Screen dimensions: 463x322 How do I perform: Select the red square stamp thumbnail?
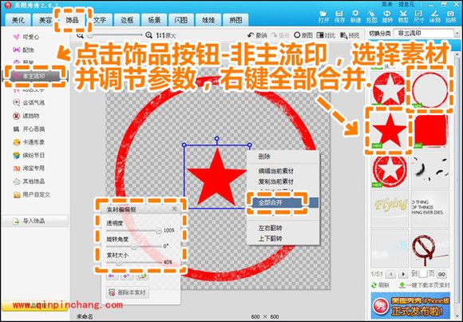[430, 131]
